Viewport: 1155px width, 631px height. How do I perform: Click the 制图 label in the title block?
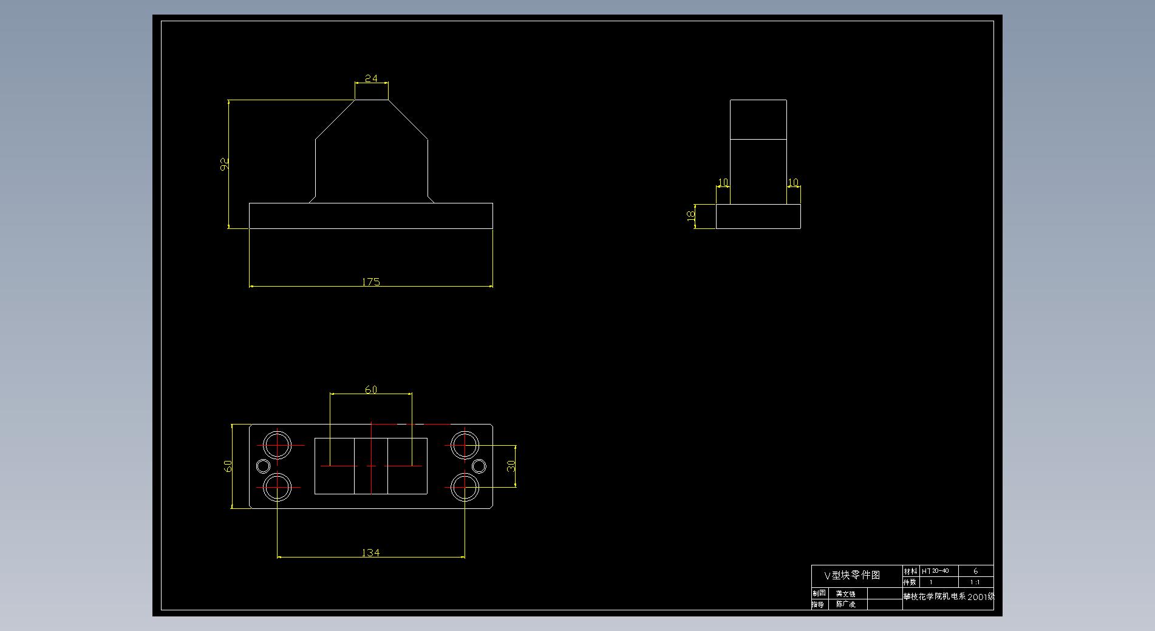[819, 593]
